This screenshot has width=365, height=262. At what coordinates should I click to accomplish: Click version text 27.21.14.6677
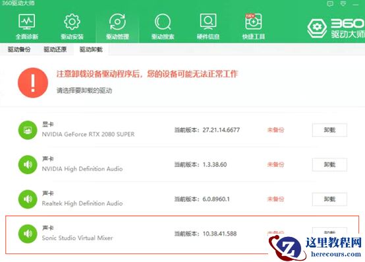[221, 130]
